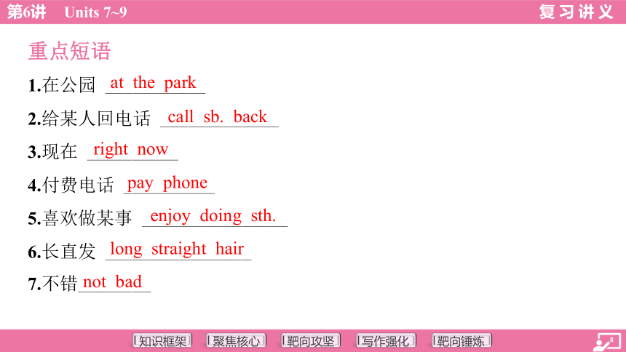Click the phrase '3.现在'

point(52,151)
